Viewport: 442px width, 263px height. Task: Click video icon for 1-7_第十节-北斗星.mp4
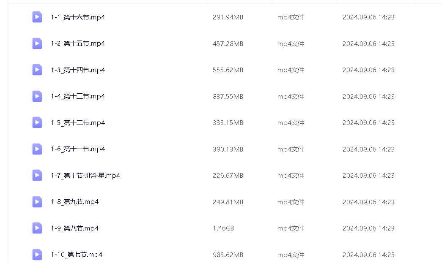[37, 176]
